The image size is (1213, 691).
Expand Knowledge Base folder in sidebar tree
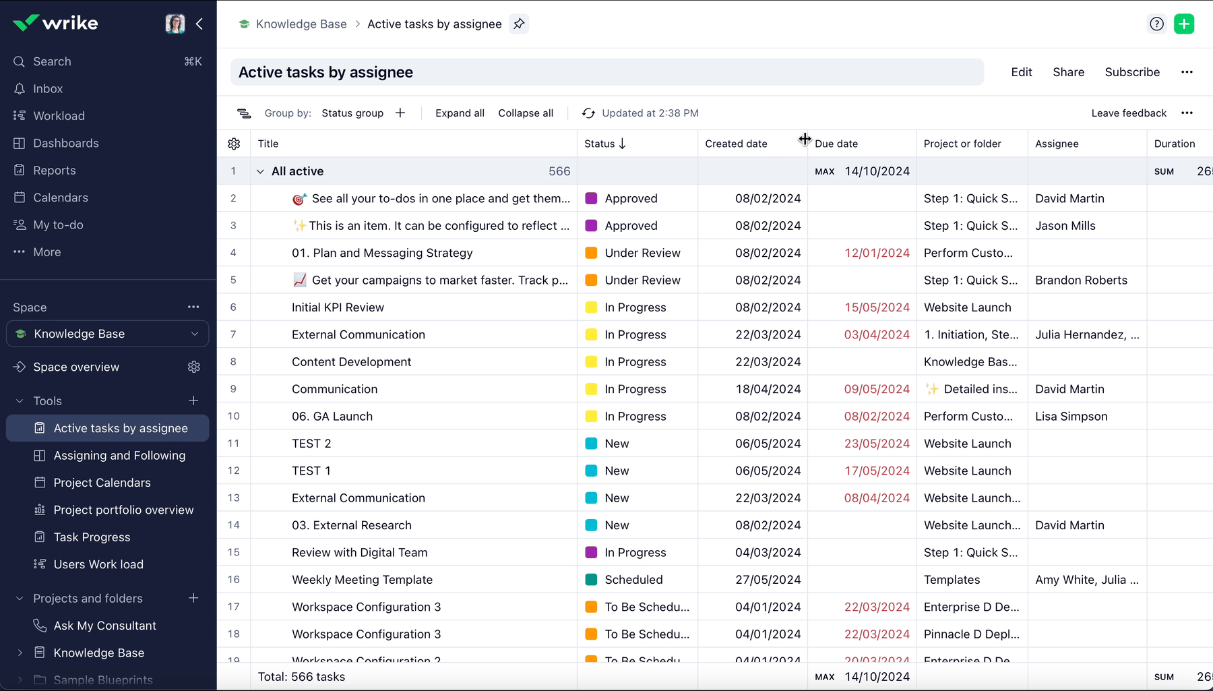point(20,653)
